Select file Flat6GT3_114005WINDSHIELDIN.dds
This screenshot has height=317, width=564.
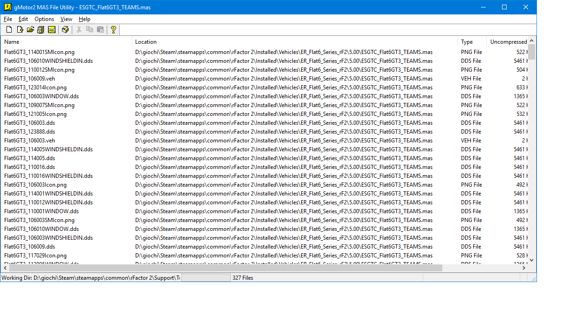(x=48, y=149)
